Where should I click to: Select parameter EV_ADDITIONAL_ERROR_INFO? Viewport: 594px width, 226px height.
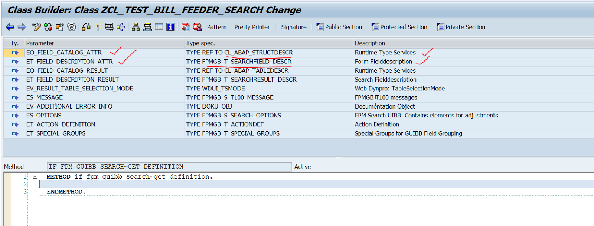point(69,106)
